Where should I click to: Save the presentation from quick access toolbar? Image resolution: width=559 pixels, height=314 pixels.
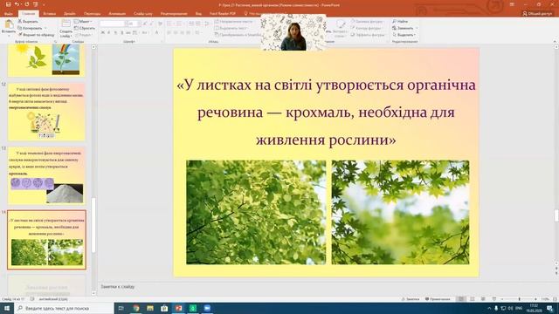[x=8, y=4]
